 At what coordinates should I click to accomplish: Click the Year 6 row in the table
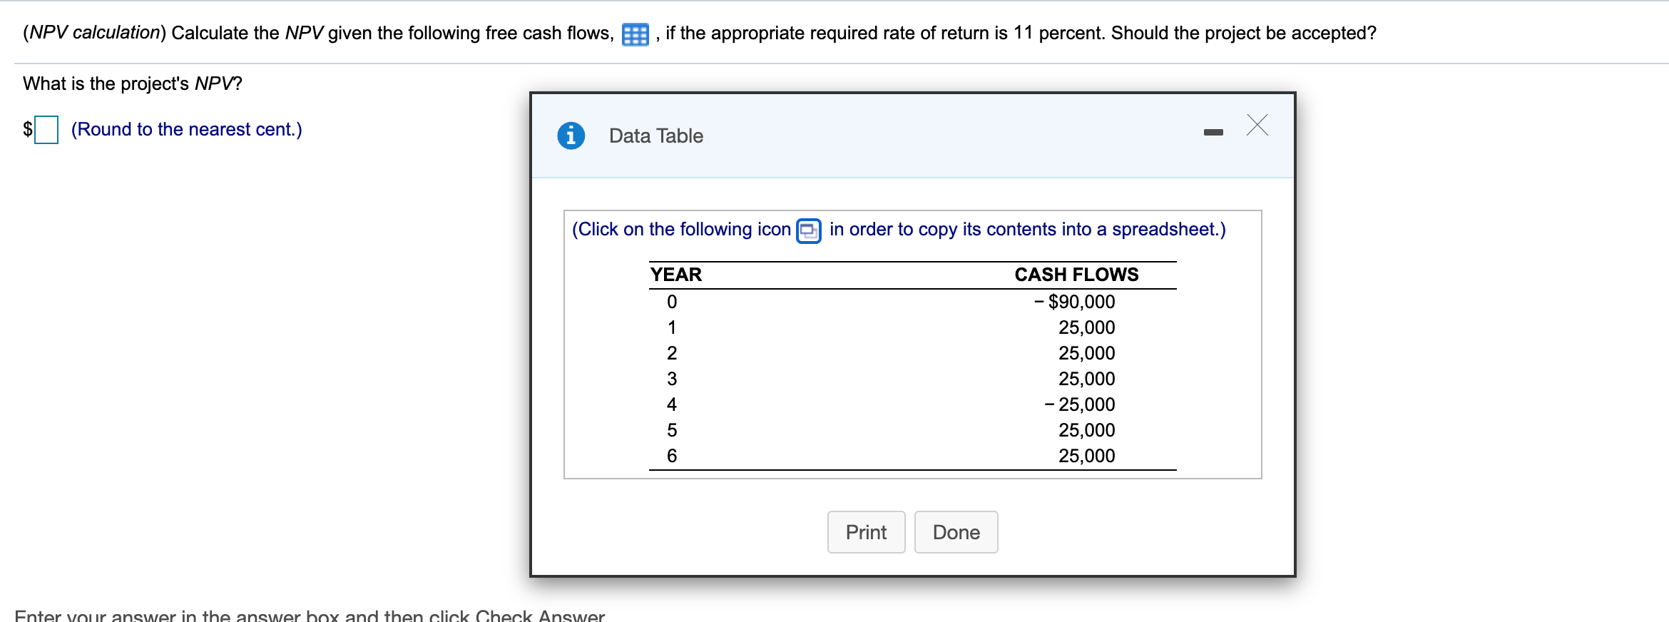click(671, 455)
